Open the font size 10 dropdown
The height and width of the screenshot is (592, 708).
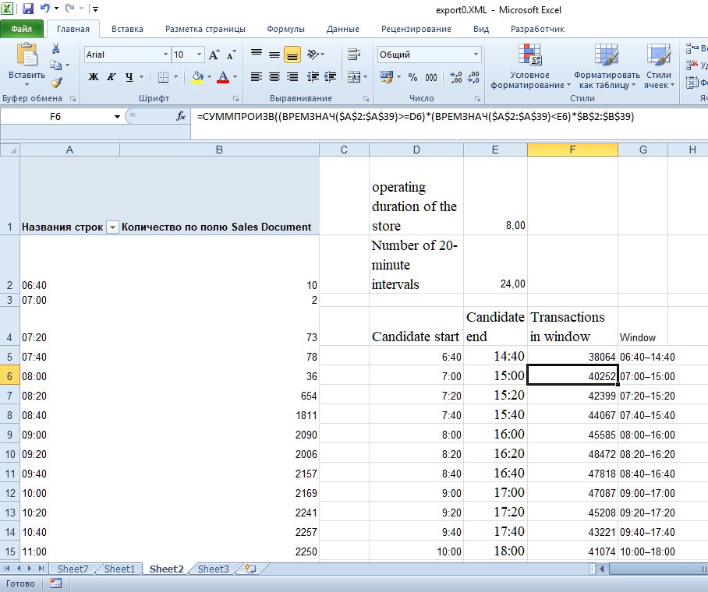click(x=199, y=55)
